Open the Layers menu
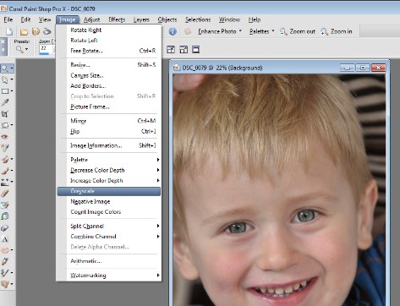The image size is (400, 306). pos(141,19)
